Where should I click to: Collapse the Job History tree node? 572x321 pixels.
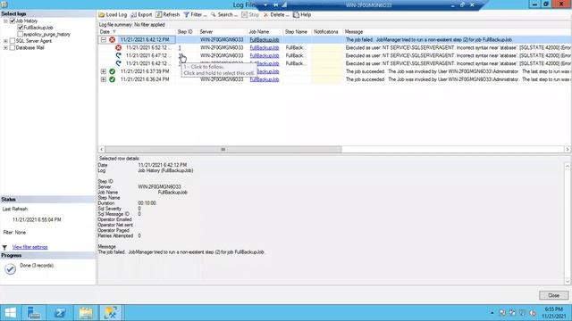click(5, 21)
